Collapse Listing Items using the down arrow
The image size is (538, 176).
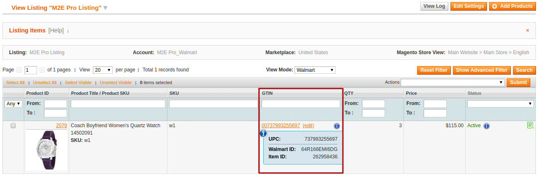coord(68,31)
